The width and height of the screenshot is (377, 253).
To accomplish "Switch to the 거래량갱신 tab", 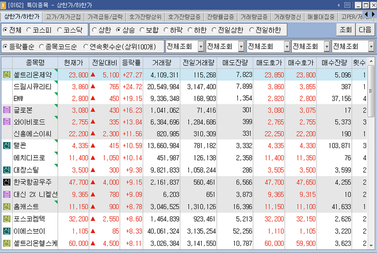I will (287, 17).
